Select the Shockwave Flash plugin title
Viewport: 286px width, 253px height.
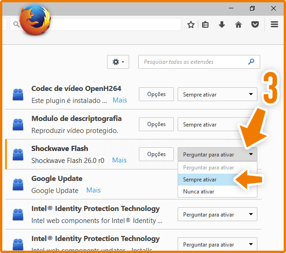[60, 149]
